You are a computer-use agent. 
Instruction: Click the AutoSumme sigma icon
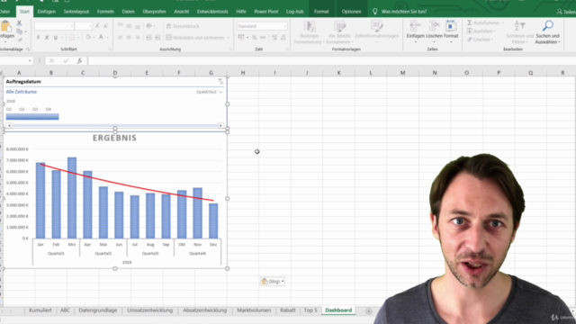coord(470,22)
